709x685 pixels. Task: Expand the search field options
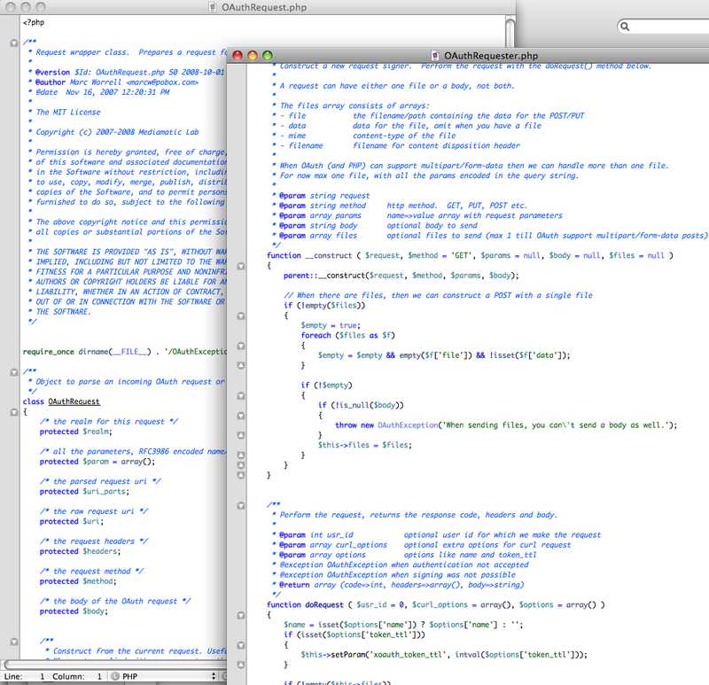coord(623,27)
